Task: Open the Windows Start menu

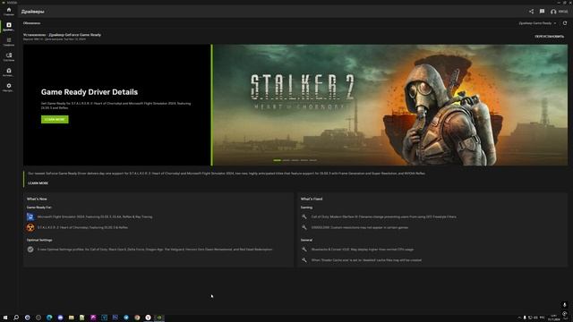Action: (x=5, y=318)
